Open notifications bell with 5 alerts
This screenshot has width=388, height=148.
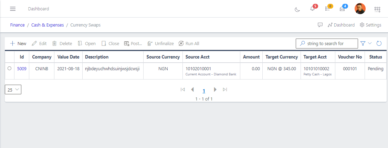312,9
